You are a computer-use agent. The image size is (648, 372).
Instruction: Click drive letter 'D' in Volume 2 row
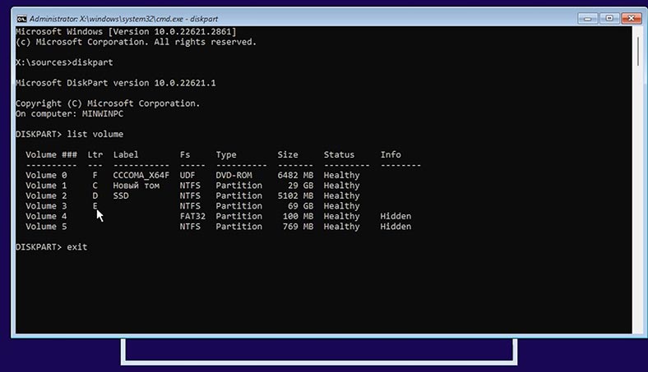point(95,195)
